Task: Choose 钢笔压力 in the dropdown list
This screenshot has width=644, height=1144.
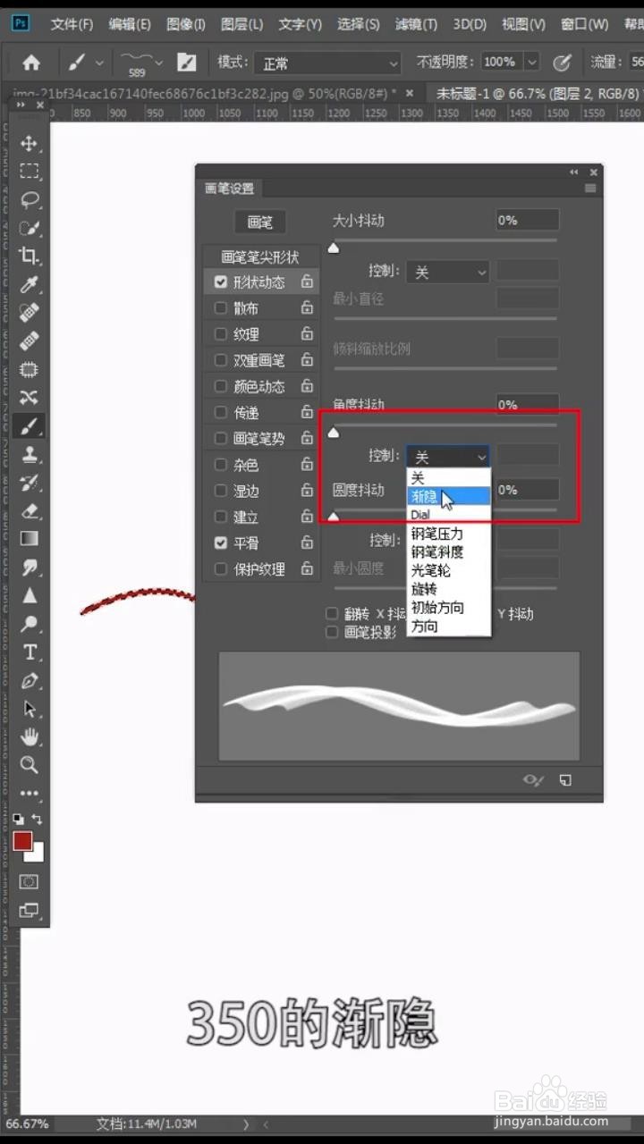Action: tap(448, 534)
